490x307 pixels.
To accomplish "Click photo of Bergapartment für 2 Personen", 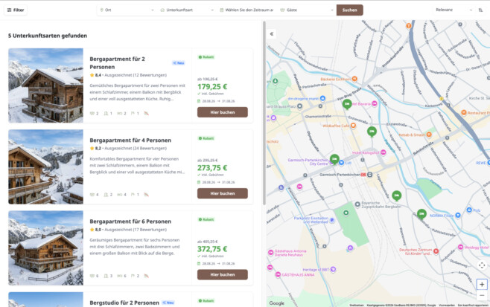I will click(45, 85).
